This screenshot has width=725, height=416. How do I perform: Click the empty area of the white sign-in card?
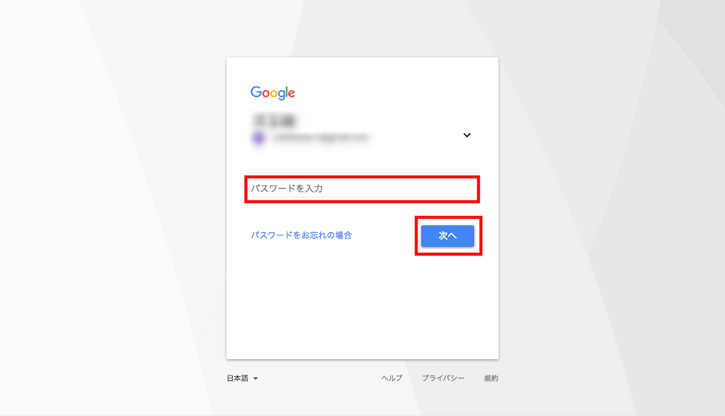click(x=362, y=302)
